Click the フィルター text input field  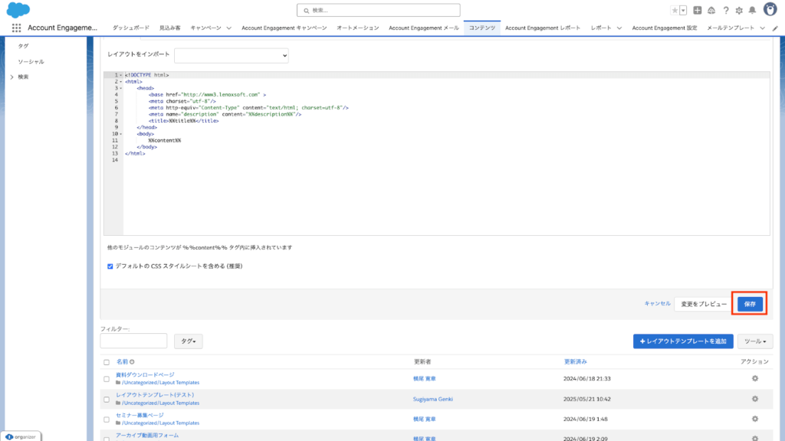click(133, 341)
